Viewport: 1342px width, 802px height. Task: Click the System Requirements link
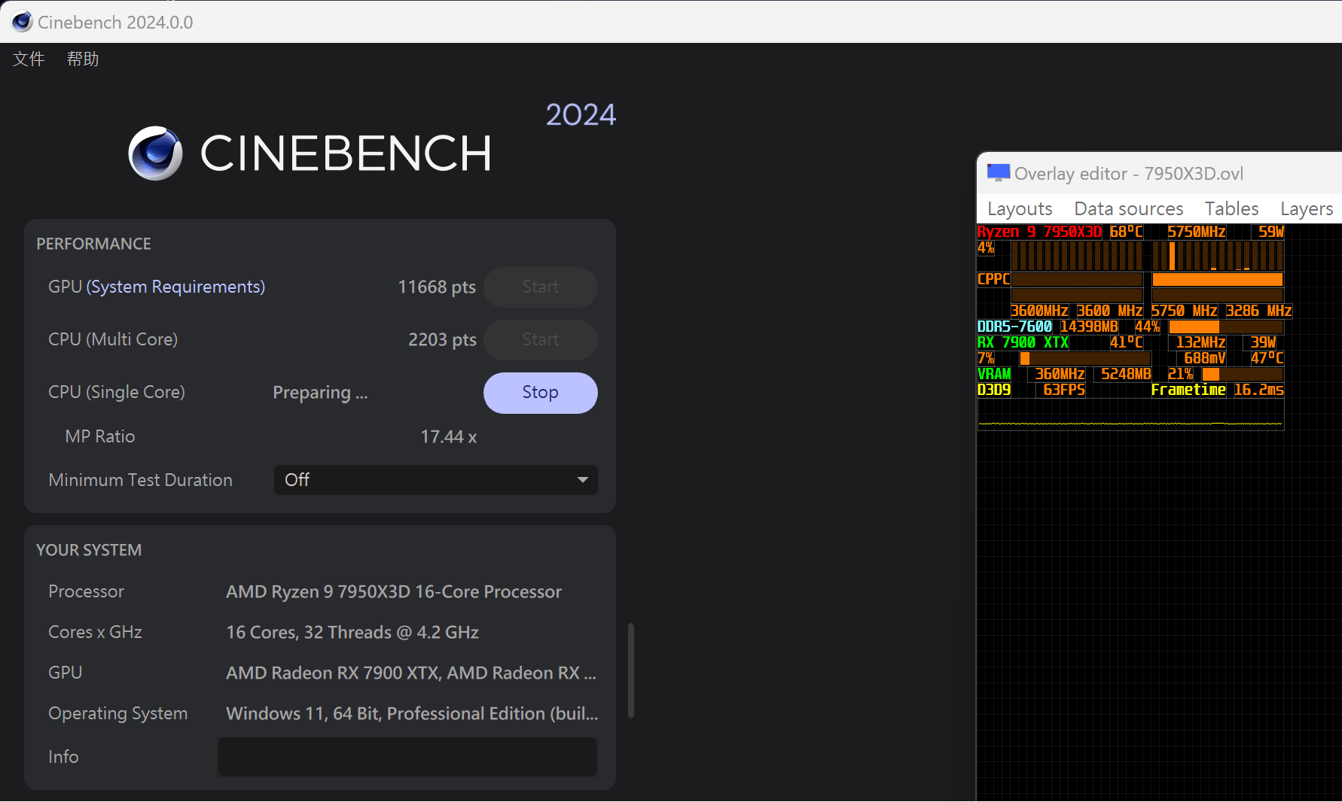tap(175, 287)
